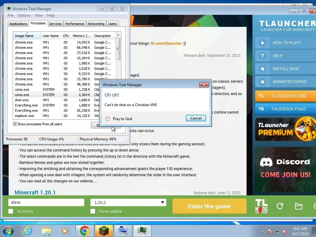Click Cancel in the Uh oh dialog
Screen dimensions: 316x237
tap(196, 118)
